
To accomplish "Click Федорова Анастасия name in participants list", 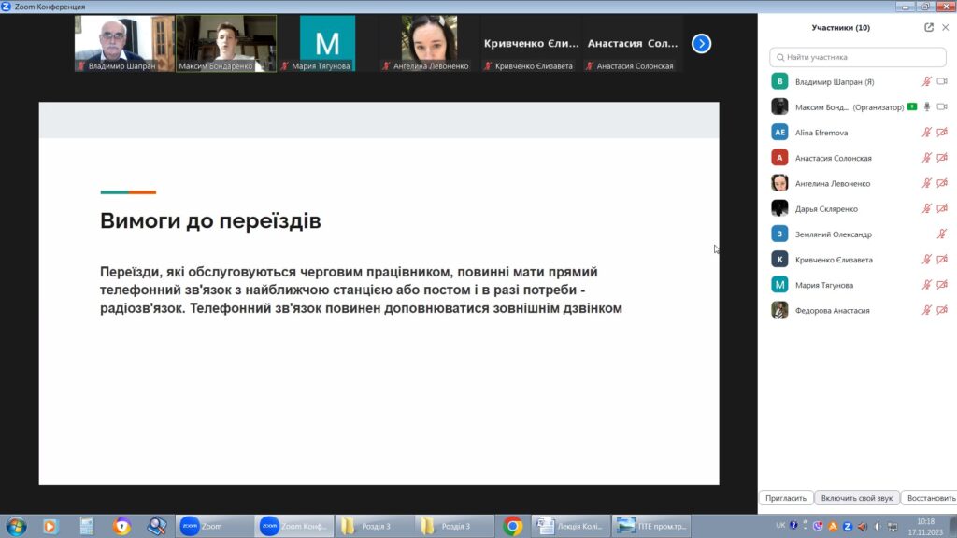I will point(832,310).
